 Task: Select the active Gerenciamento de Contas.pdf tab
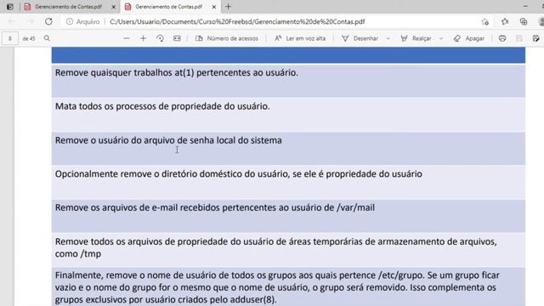(x=168, y=7)
